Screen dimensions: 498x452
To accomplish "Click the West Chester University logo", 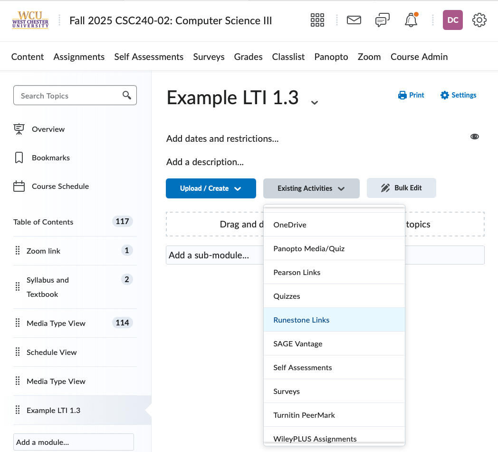I will click(30, 20).
